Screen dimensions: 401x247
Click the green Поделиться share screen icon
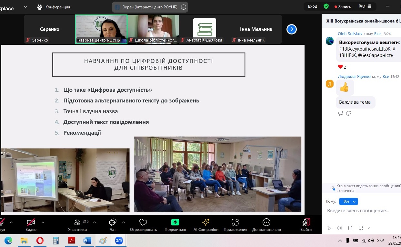[175, 222]
